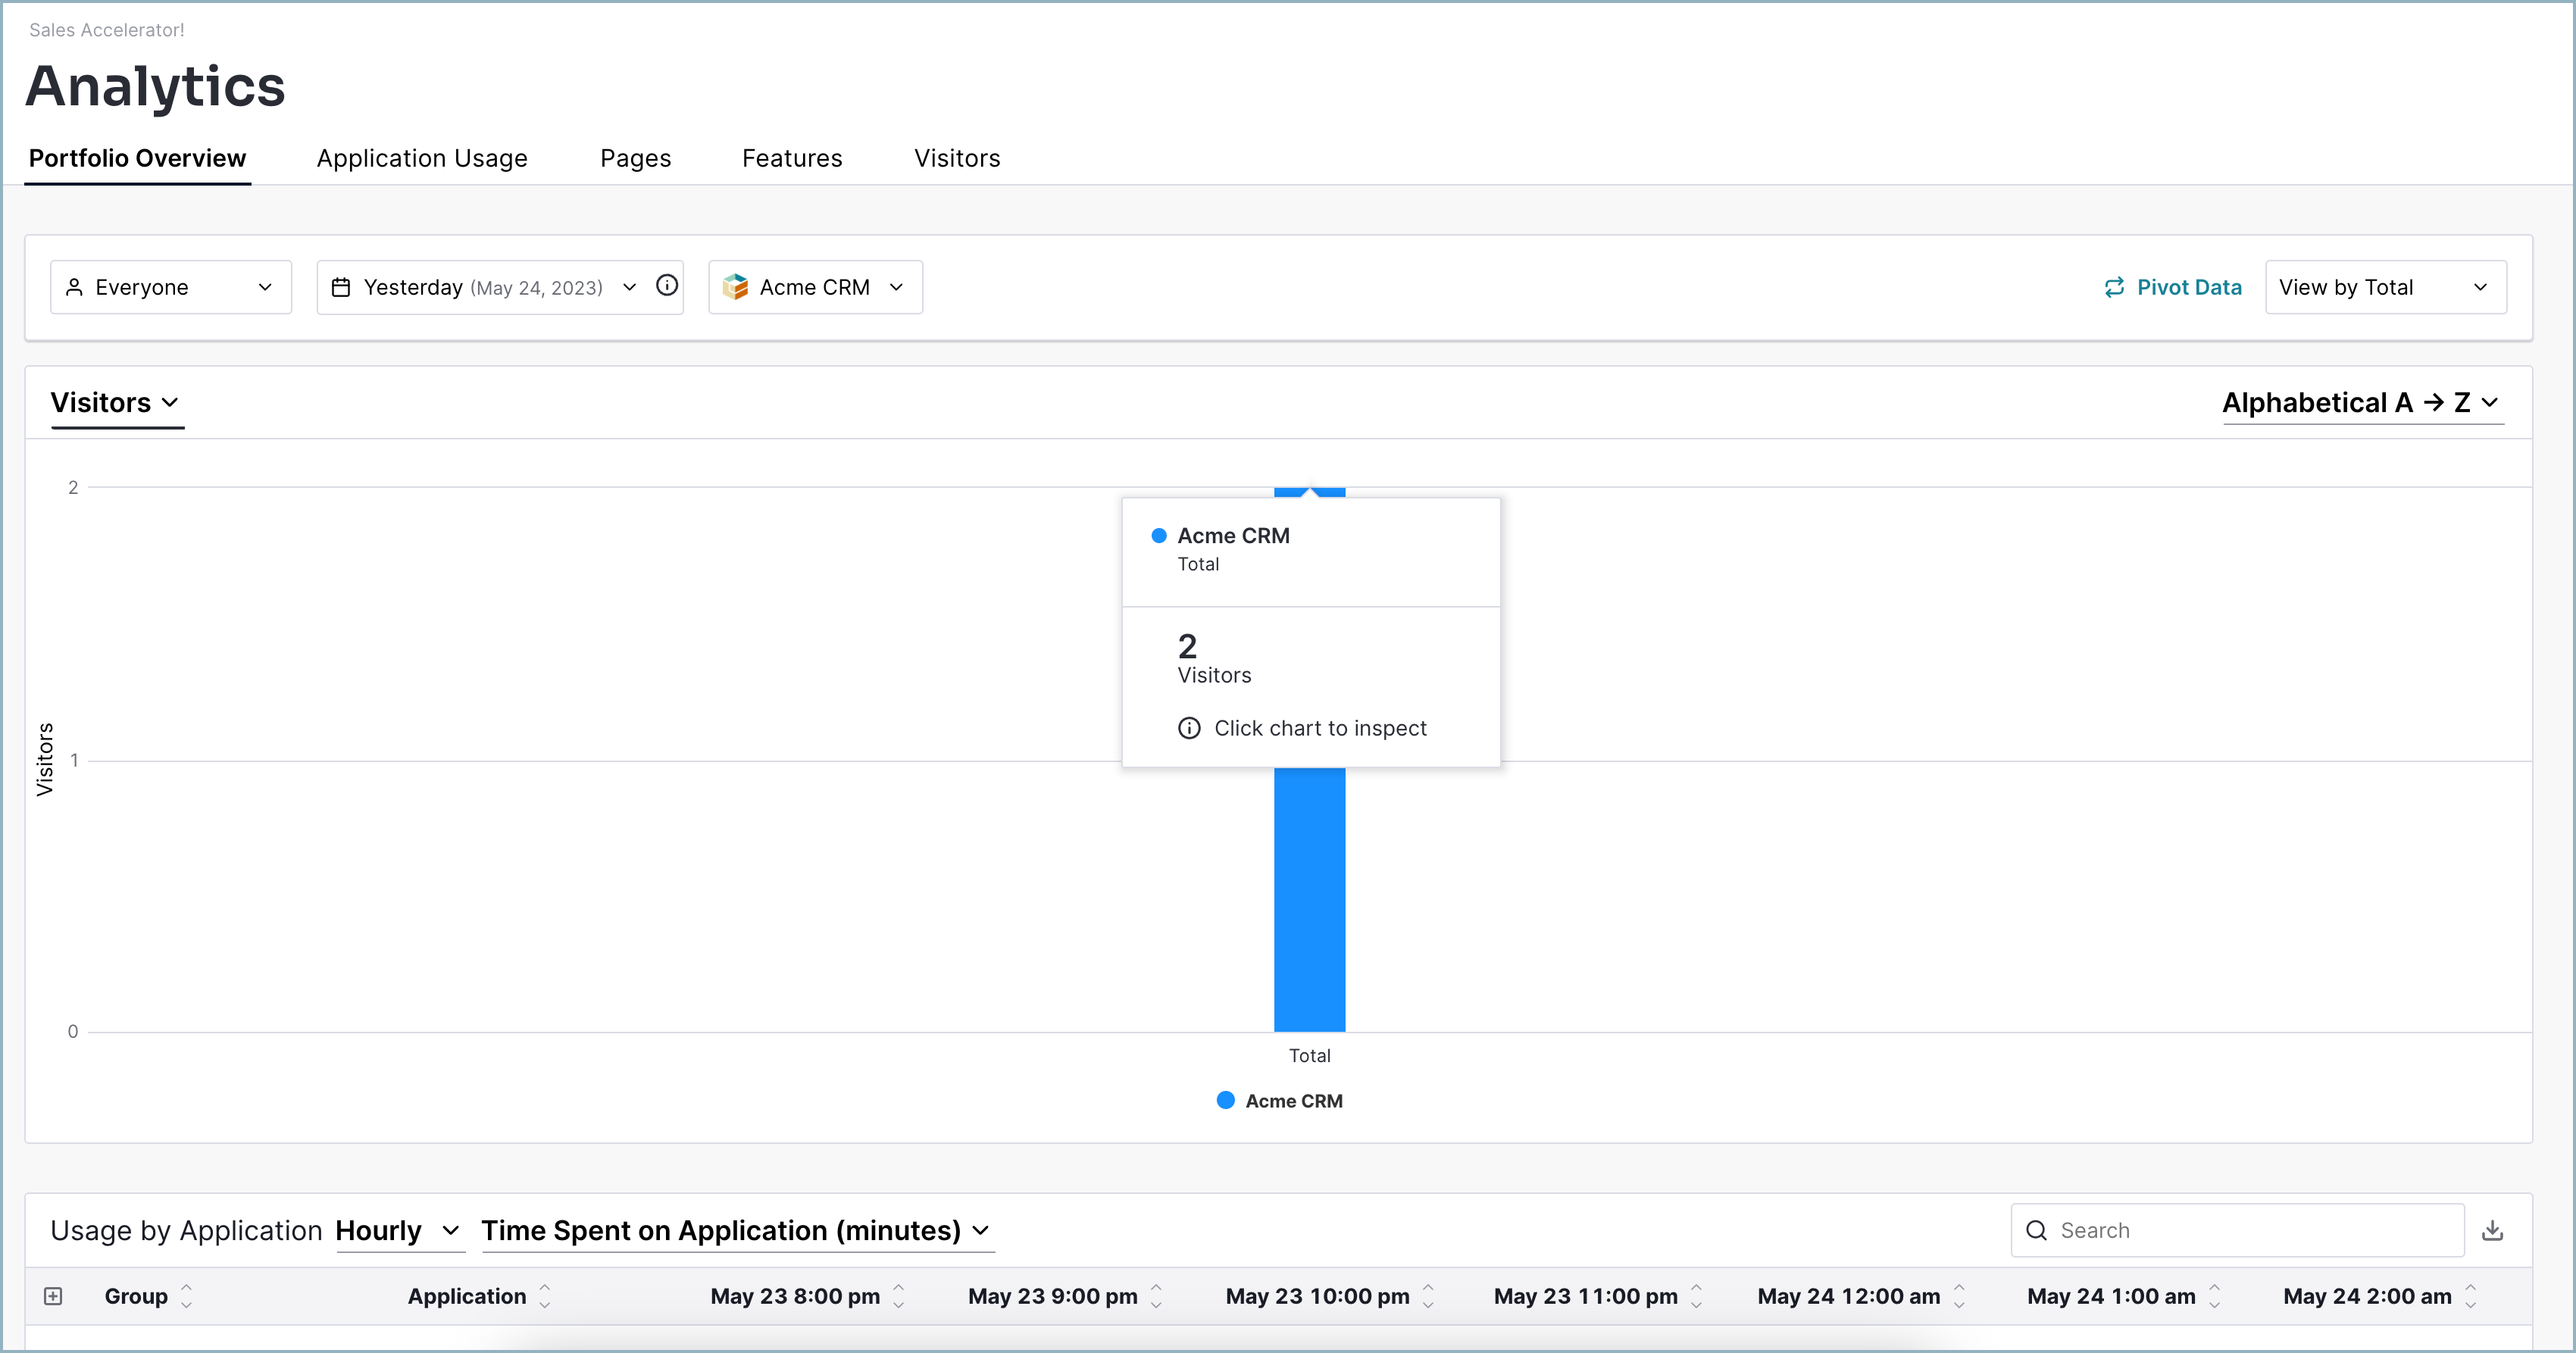Click the calendar icon in date filter
The image size is (2576, 1353).
coord(341,287)
